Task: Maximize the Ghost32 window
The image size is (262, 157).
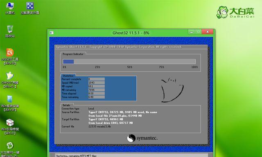Action: tap(198, 32)
